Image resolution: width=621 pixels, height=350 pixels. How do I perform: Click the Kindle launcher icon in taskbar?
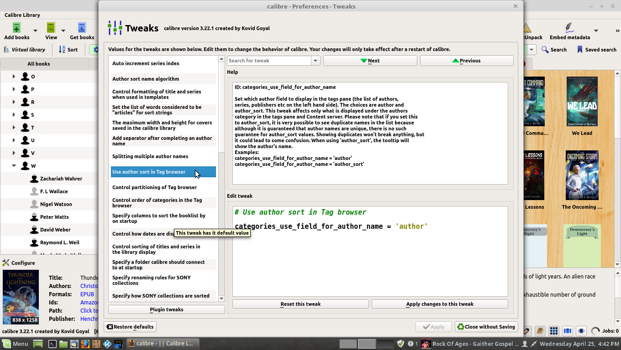click(118, 344)
